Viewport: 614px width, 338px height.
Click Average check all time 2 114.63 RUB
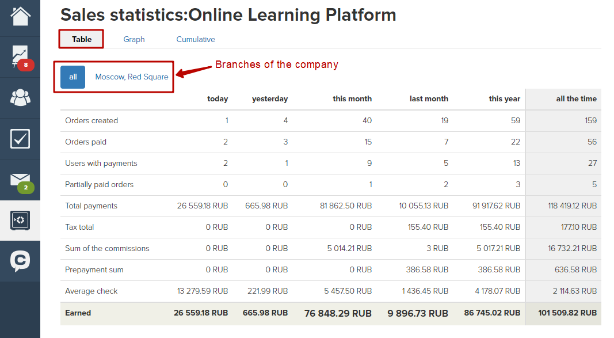575,291
